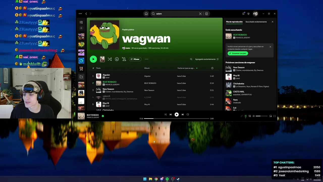Invite collaborators to the playlist
The image size is (323, 182).
point(124,59)
